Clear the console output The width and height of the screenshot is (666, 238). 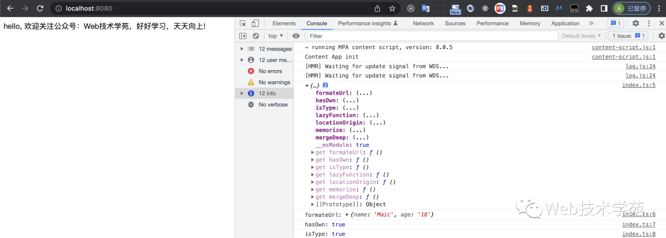click(256, 36)
